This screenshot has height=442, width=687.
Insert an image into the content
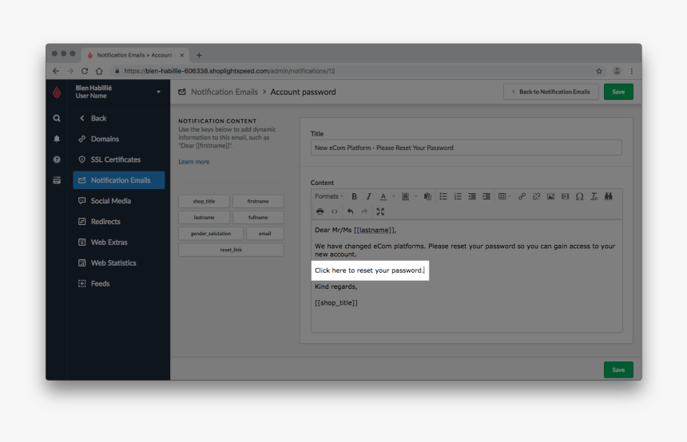tap(550, 196)
